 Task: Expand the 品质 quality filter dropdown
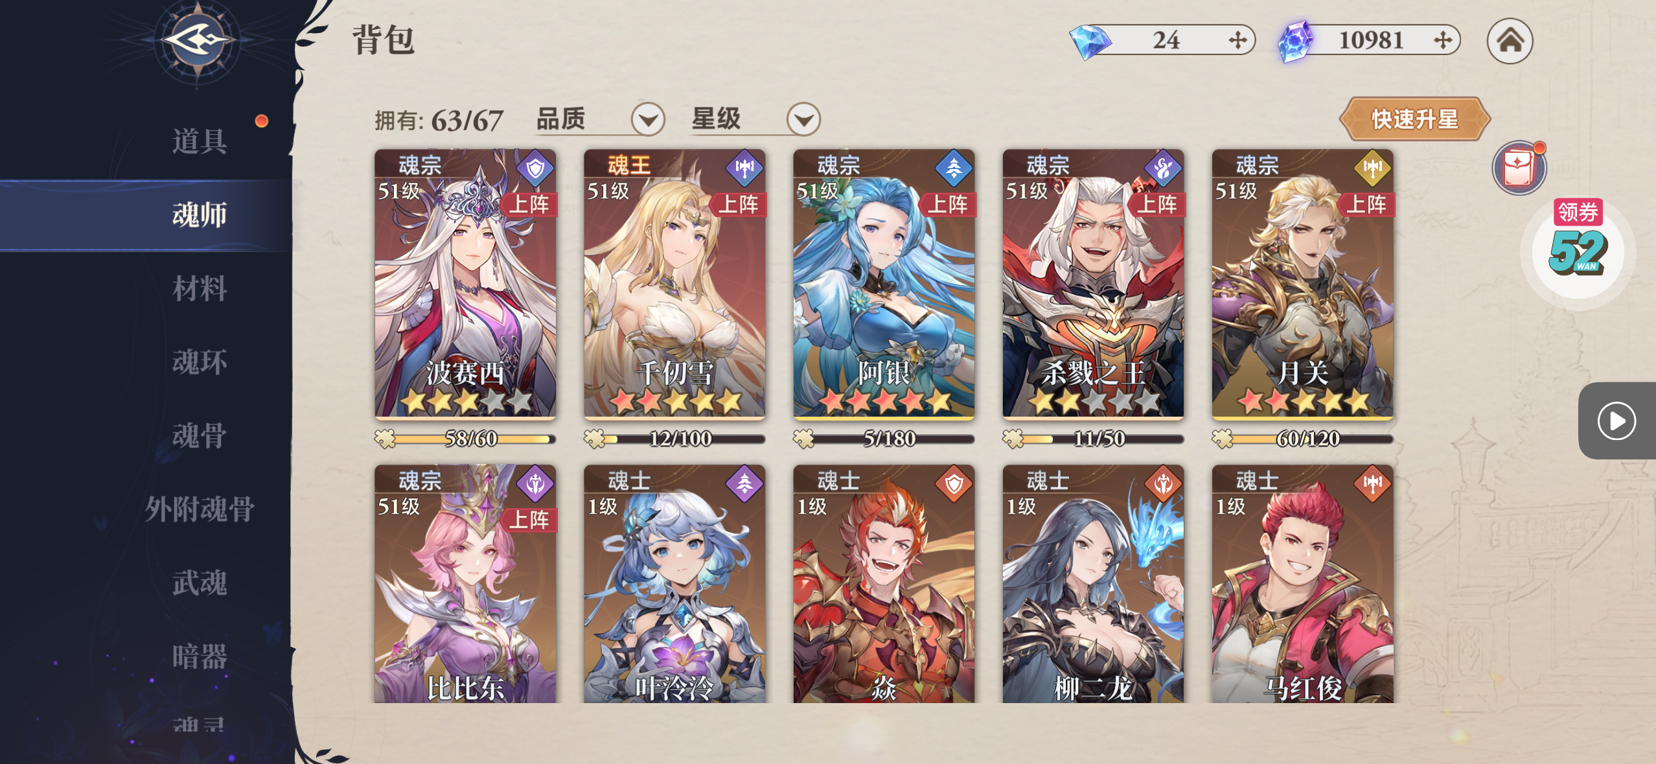coord(648,119)
